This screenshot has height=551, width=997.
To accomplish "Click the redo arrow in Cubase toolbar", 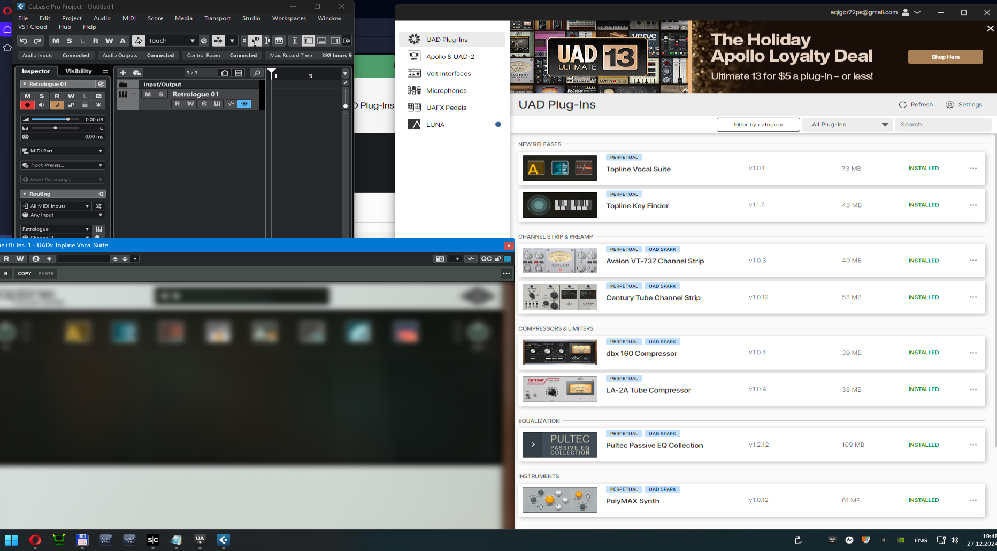I will (x=37, y=41).
